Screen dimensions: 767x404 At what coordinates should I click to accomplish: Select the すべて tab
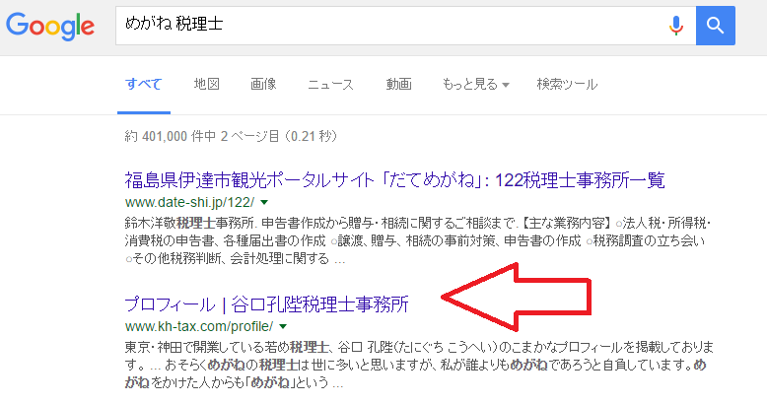pyautogui.click(x=143, y=84)
